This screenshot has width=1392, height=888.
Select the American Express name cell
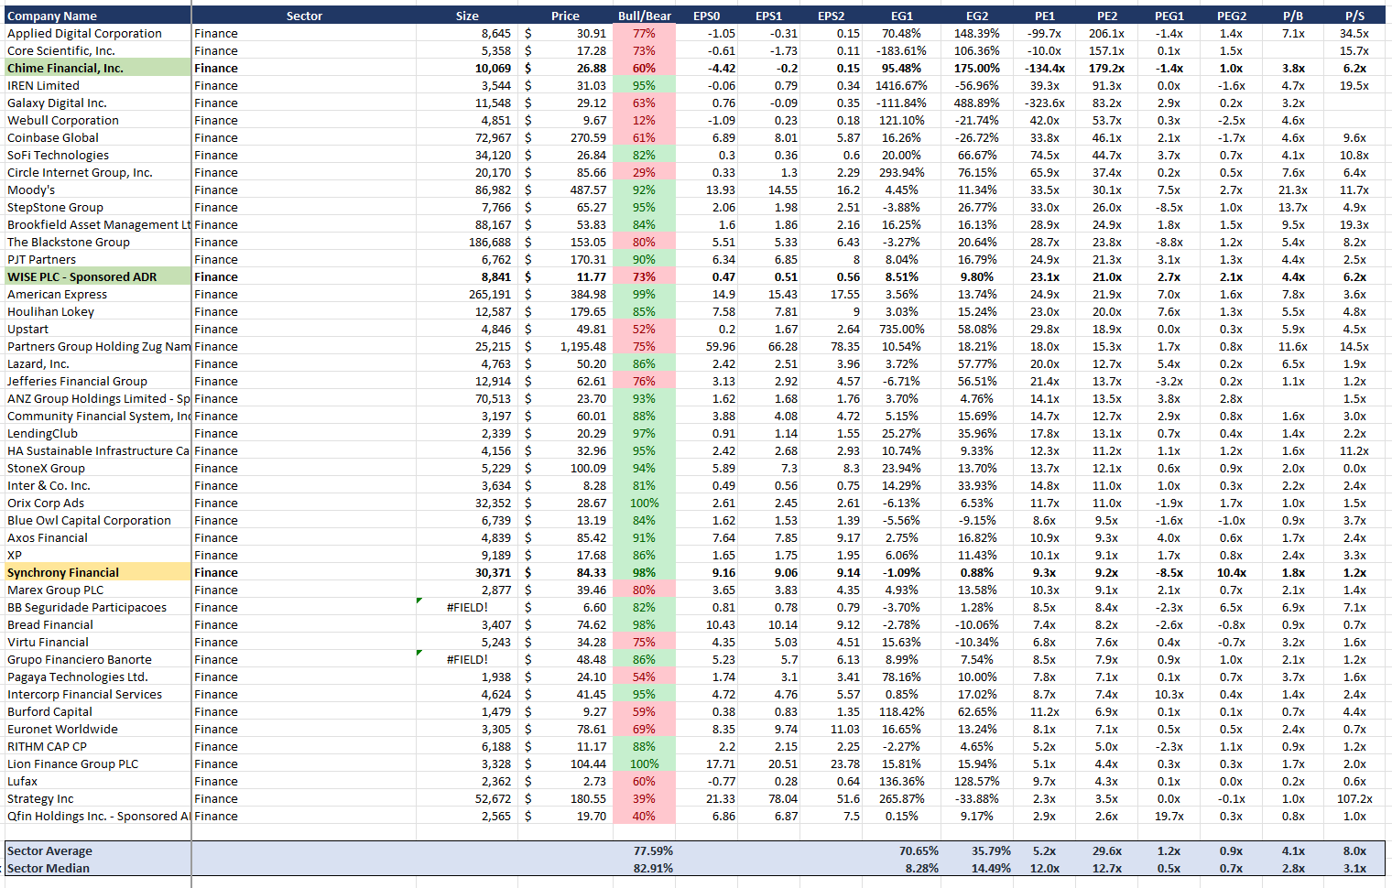pos(97,294)
